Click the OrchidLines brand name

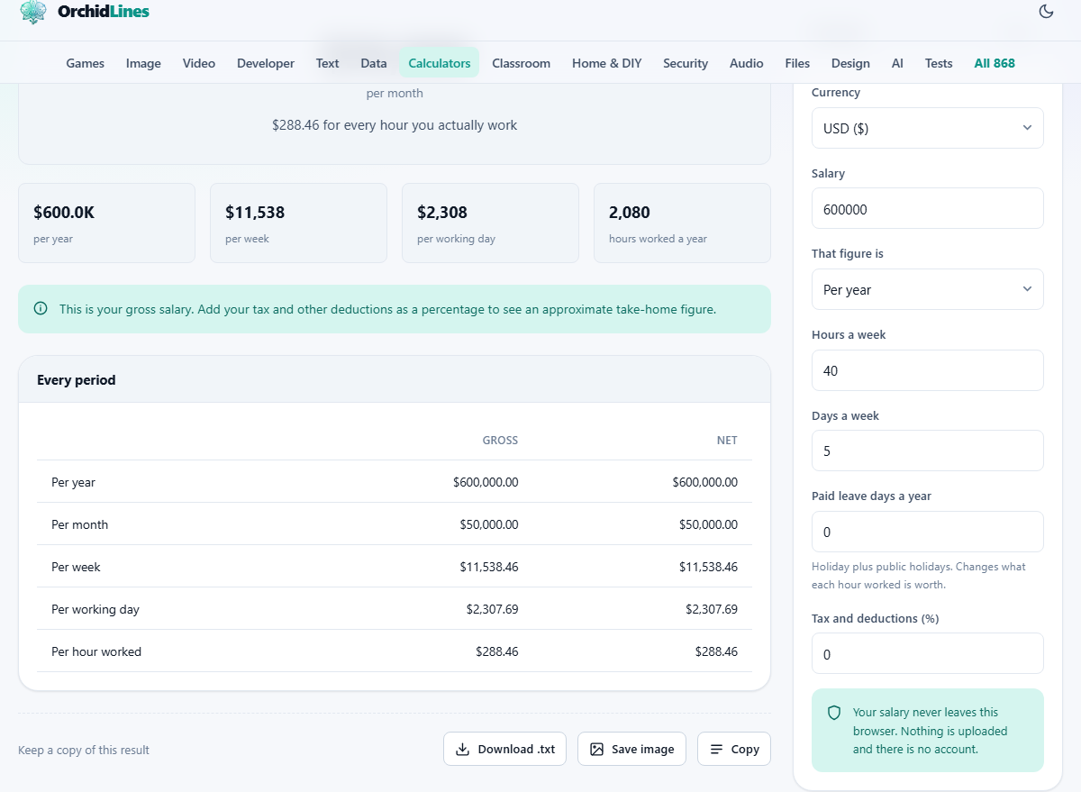[104, 12]
